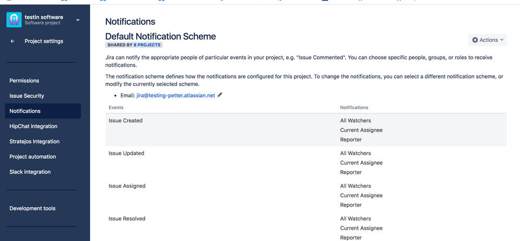Click the jira@testing-petter.atlassian.net email link
This screenshot has height=241, width=520.
[175, 96]
